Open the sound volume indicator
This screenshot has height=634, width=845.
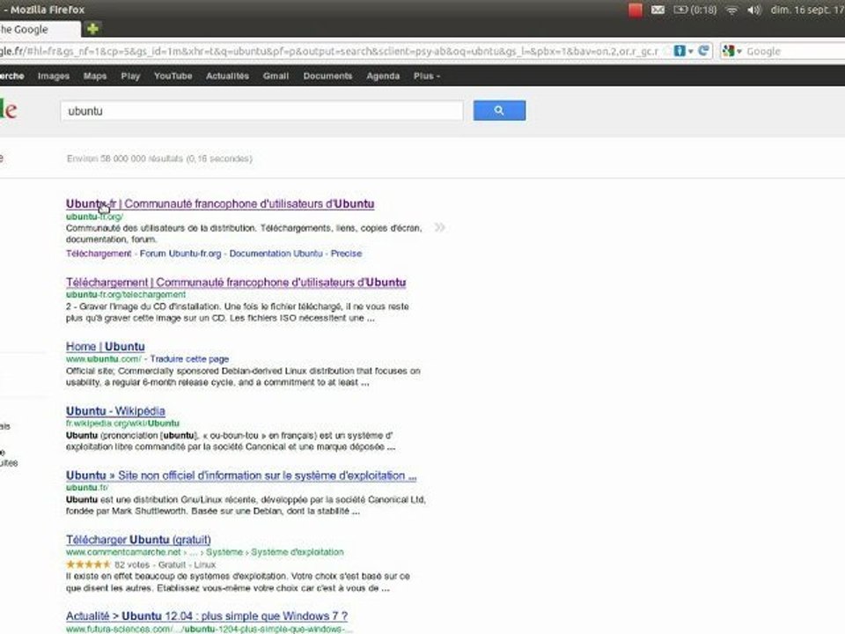pos(754,10)
